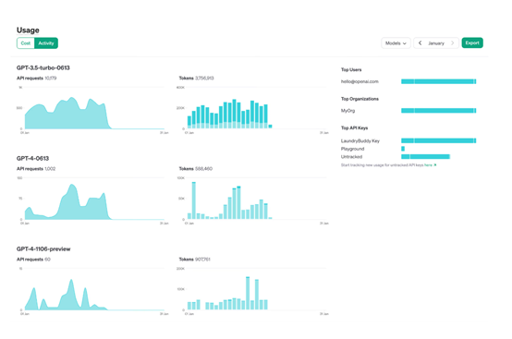The height and width of the screenshot is (339, 512).
Task: Click the GPT-4-1106-preview heading
Action: (x=43, y=249)
